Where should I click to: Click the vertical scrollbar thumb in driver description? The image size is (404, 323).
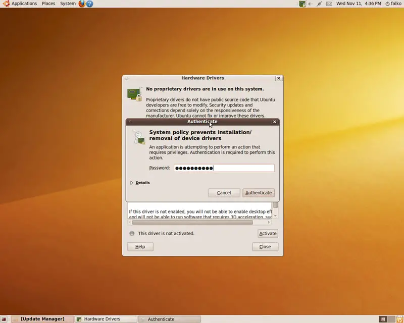(x=275, y=205)
